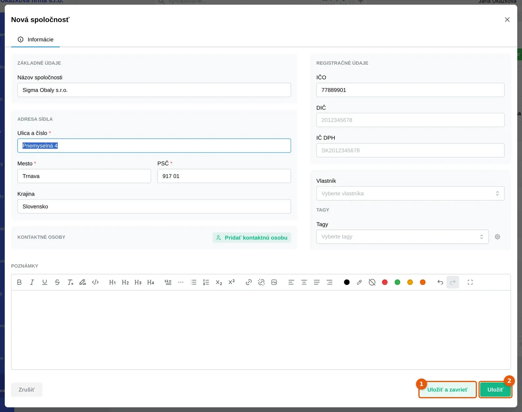
Task: Apply subscript formatting
Action: click(x=219, y=282)
